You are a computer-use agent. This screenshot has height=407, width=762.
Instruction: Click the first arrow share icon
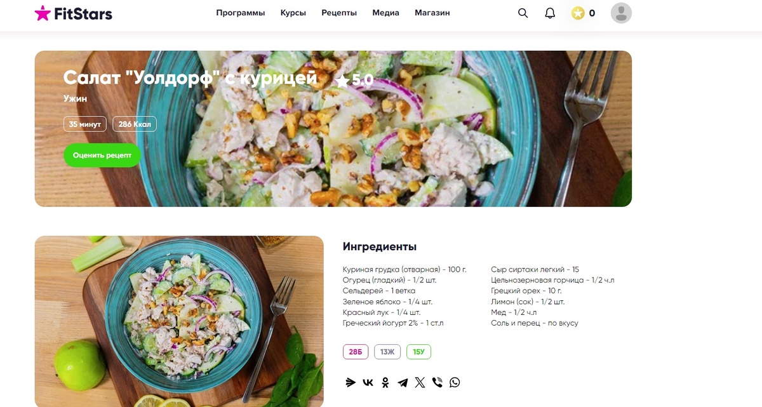350,382
